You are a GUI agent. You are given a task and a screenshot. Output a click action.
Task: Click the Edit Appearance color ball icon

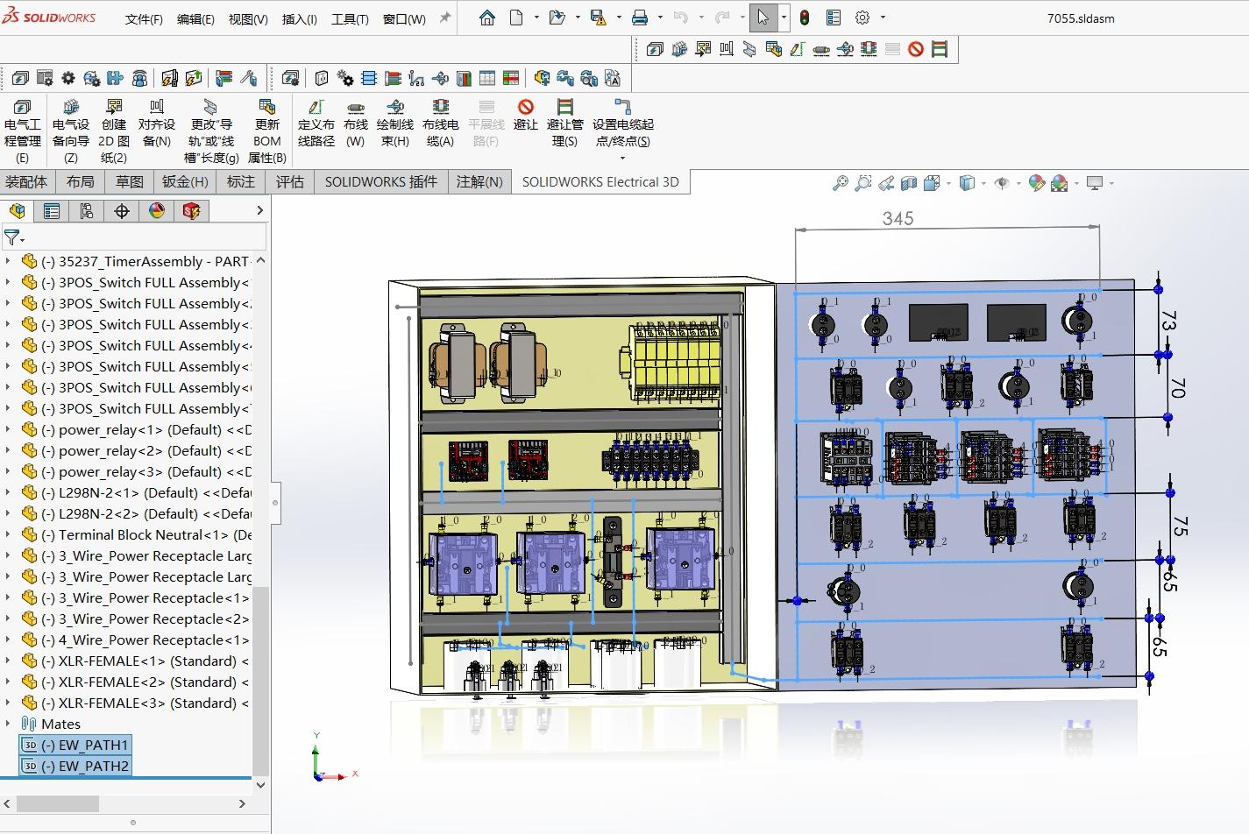[1037, 183]
